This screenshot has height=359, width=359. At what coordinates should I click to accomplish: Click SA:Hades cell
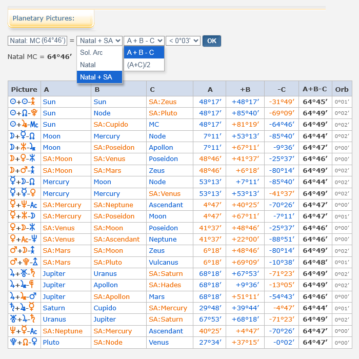(165, 285)
